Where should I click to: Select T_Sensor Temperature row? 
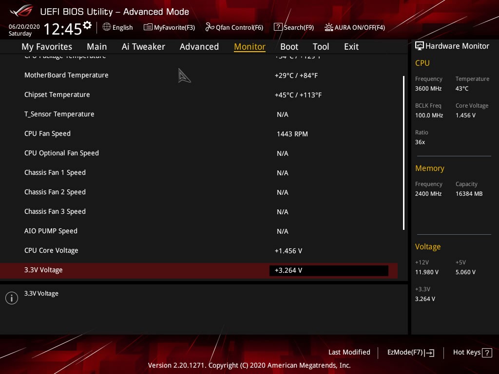point(199,114)
